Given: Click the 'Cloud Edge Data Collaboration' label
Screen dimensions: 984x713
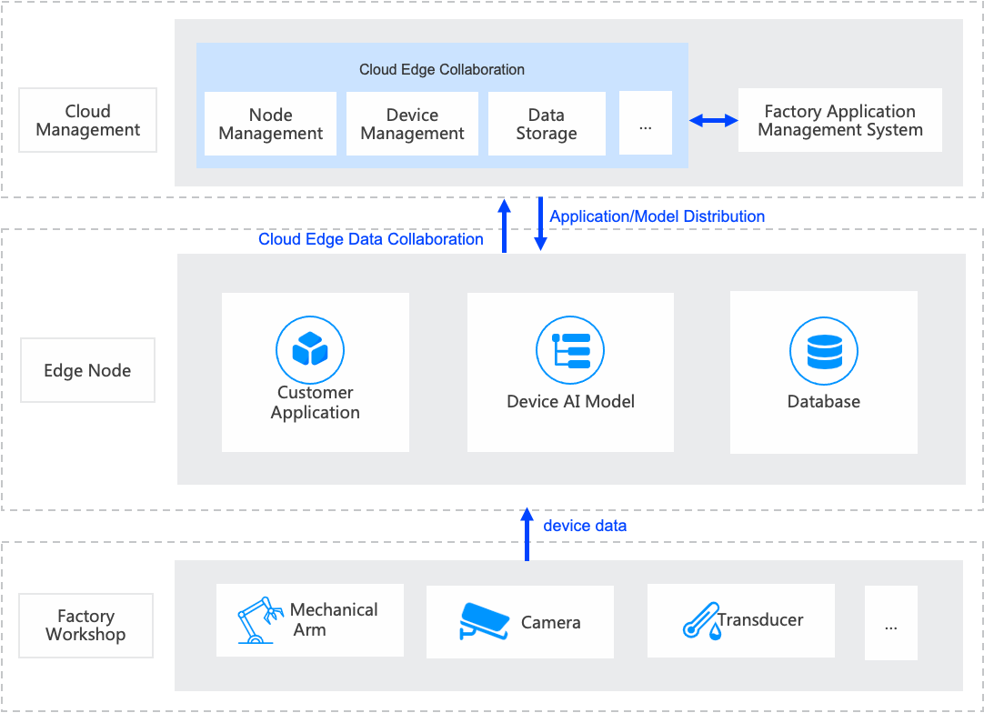Looking at the screenshot, I should pos(371,239).
